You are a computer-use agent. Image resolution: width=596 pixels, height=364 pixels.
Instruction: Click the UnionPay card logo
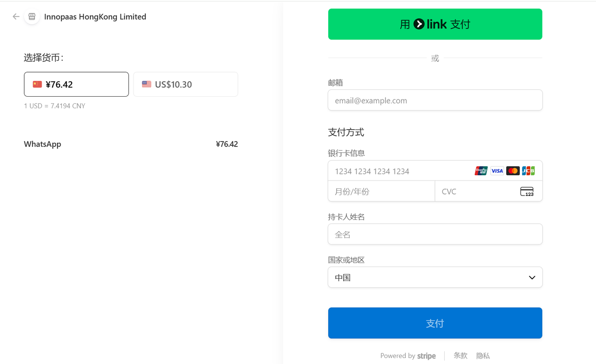[x=481, y=171]
